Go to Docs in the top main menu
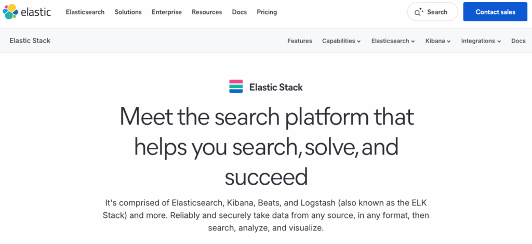The image size is (532, 244). click(240, 12)
